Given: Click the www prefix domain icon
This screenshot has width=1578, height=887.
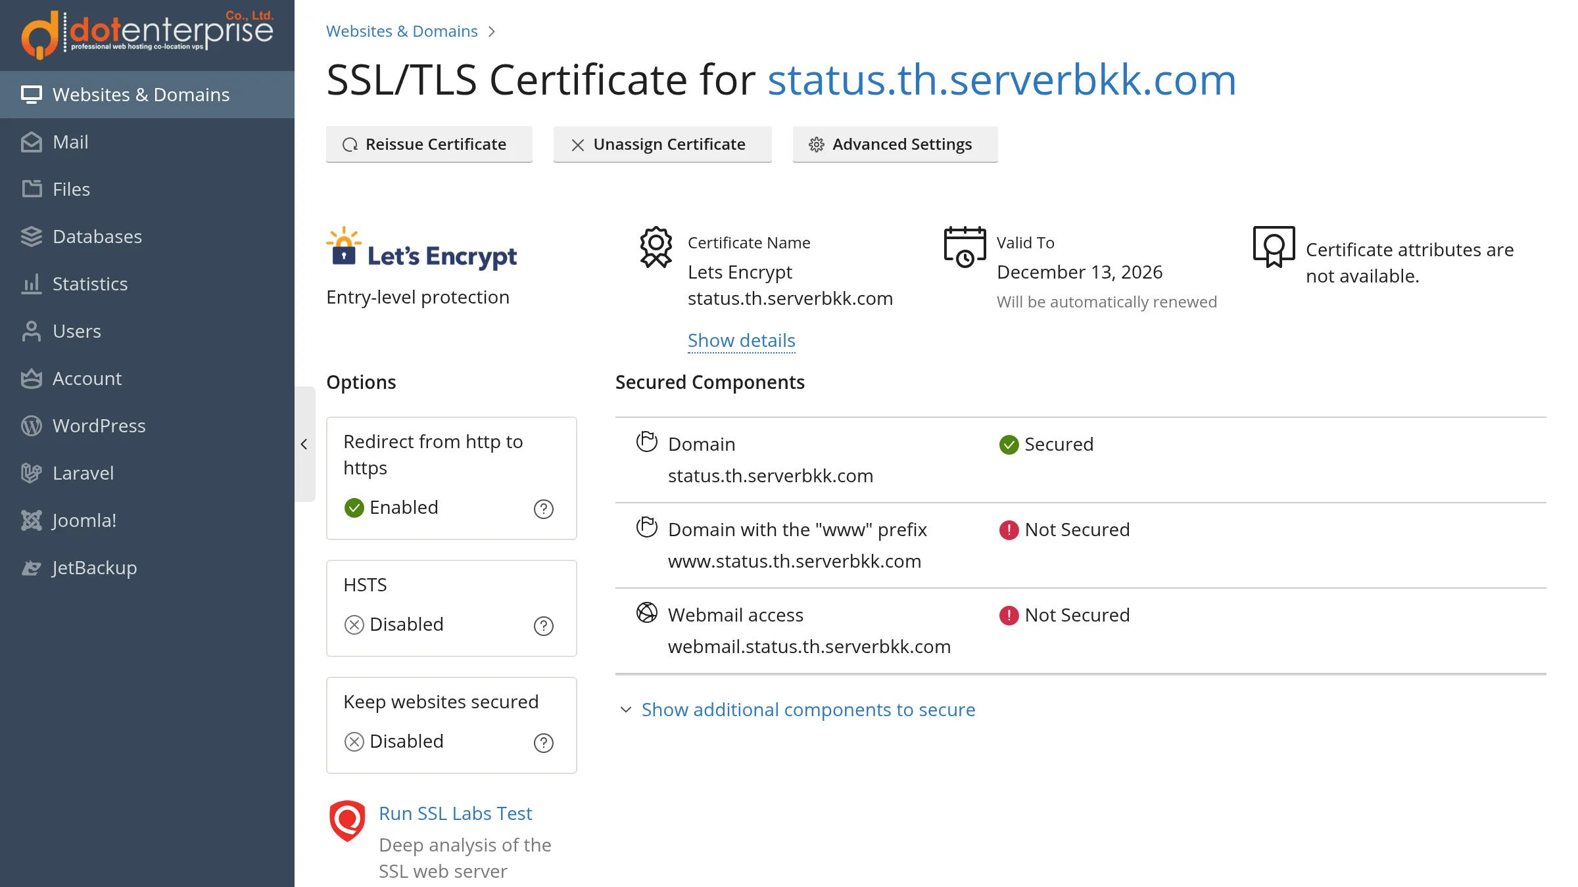Looking at the screenshot, I should pos(647,527).
